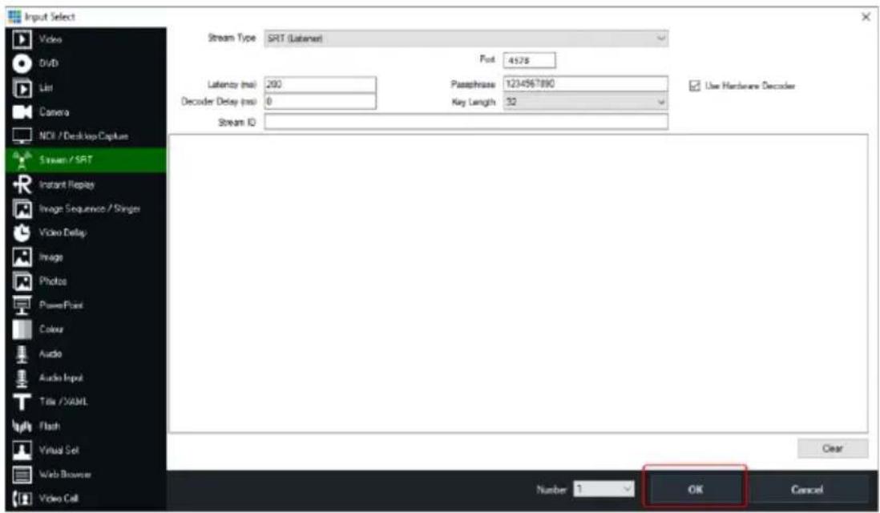Select the Video Call icon

point(22,499)
